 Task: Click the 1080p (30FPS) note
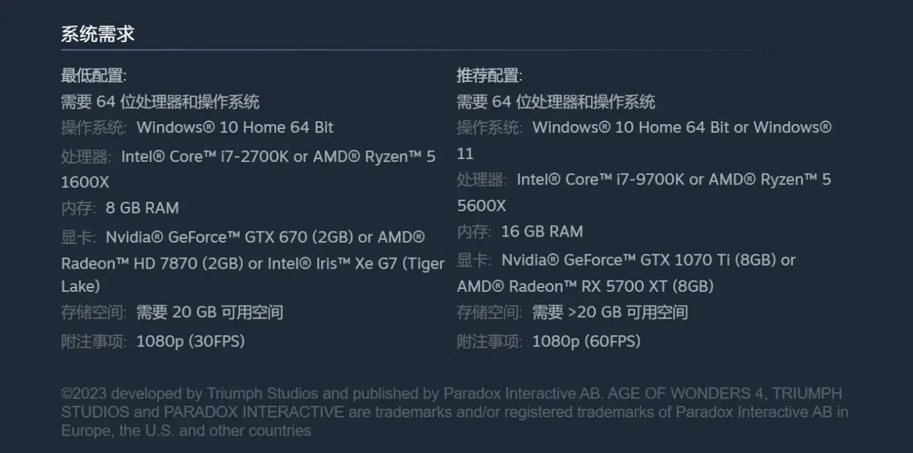pyautogui.click(x=190, y=341)
